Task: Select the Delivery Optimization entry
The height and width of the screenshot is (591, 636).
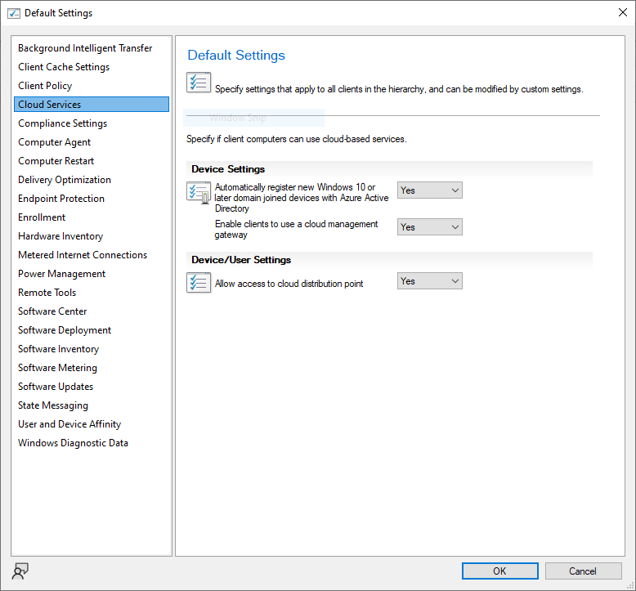Action: [65, 180]
